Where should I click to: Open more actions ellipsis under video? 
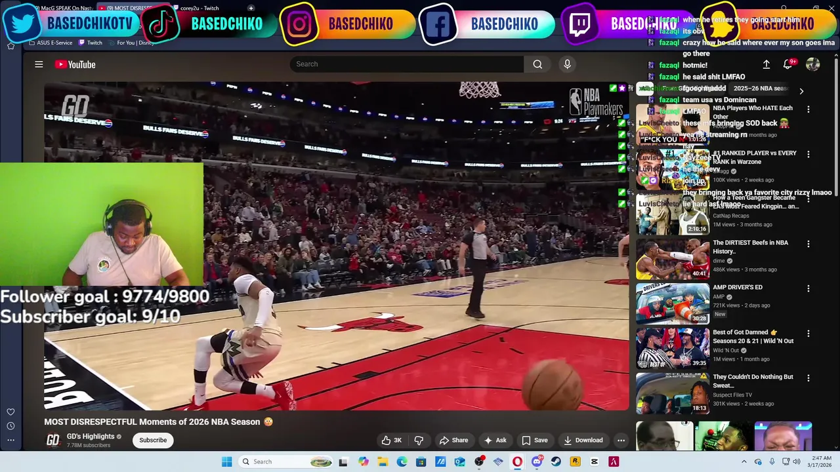(x=621, y=441)
